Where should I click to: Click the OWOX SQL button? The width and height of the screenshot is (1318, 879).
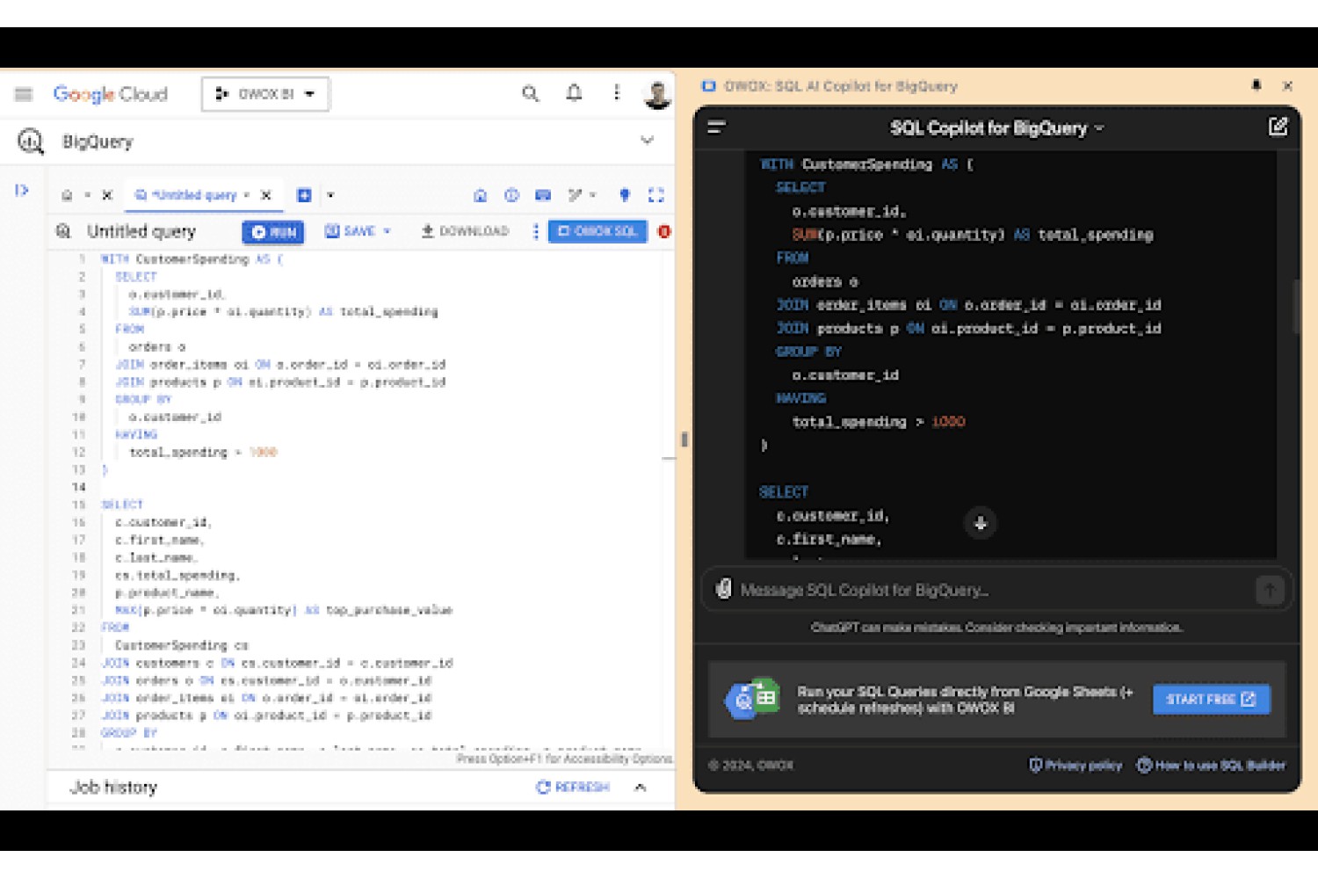pyautogui.click(x=597, y=231)
